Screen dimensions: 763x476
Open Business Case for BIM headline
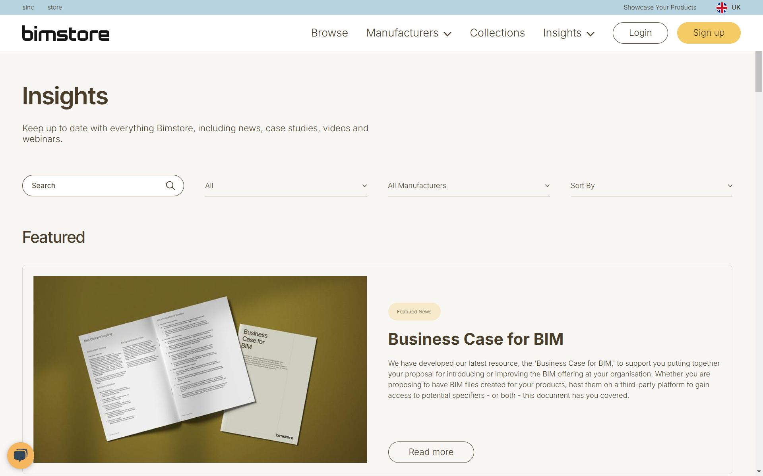(x=476, y=339)
